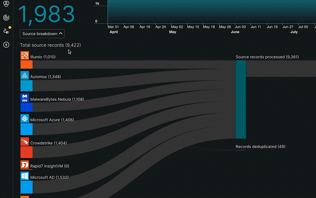Screen dimensions: 316x198
Task: Click Records deduplicated (49) label
Action: 260,146
